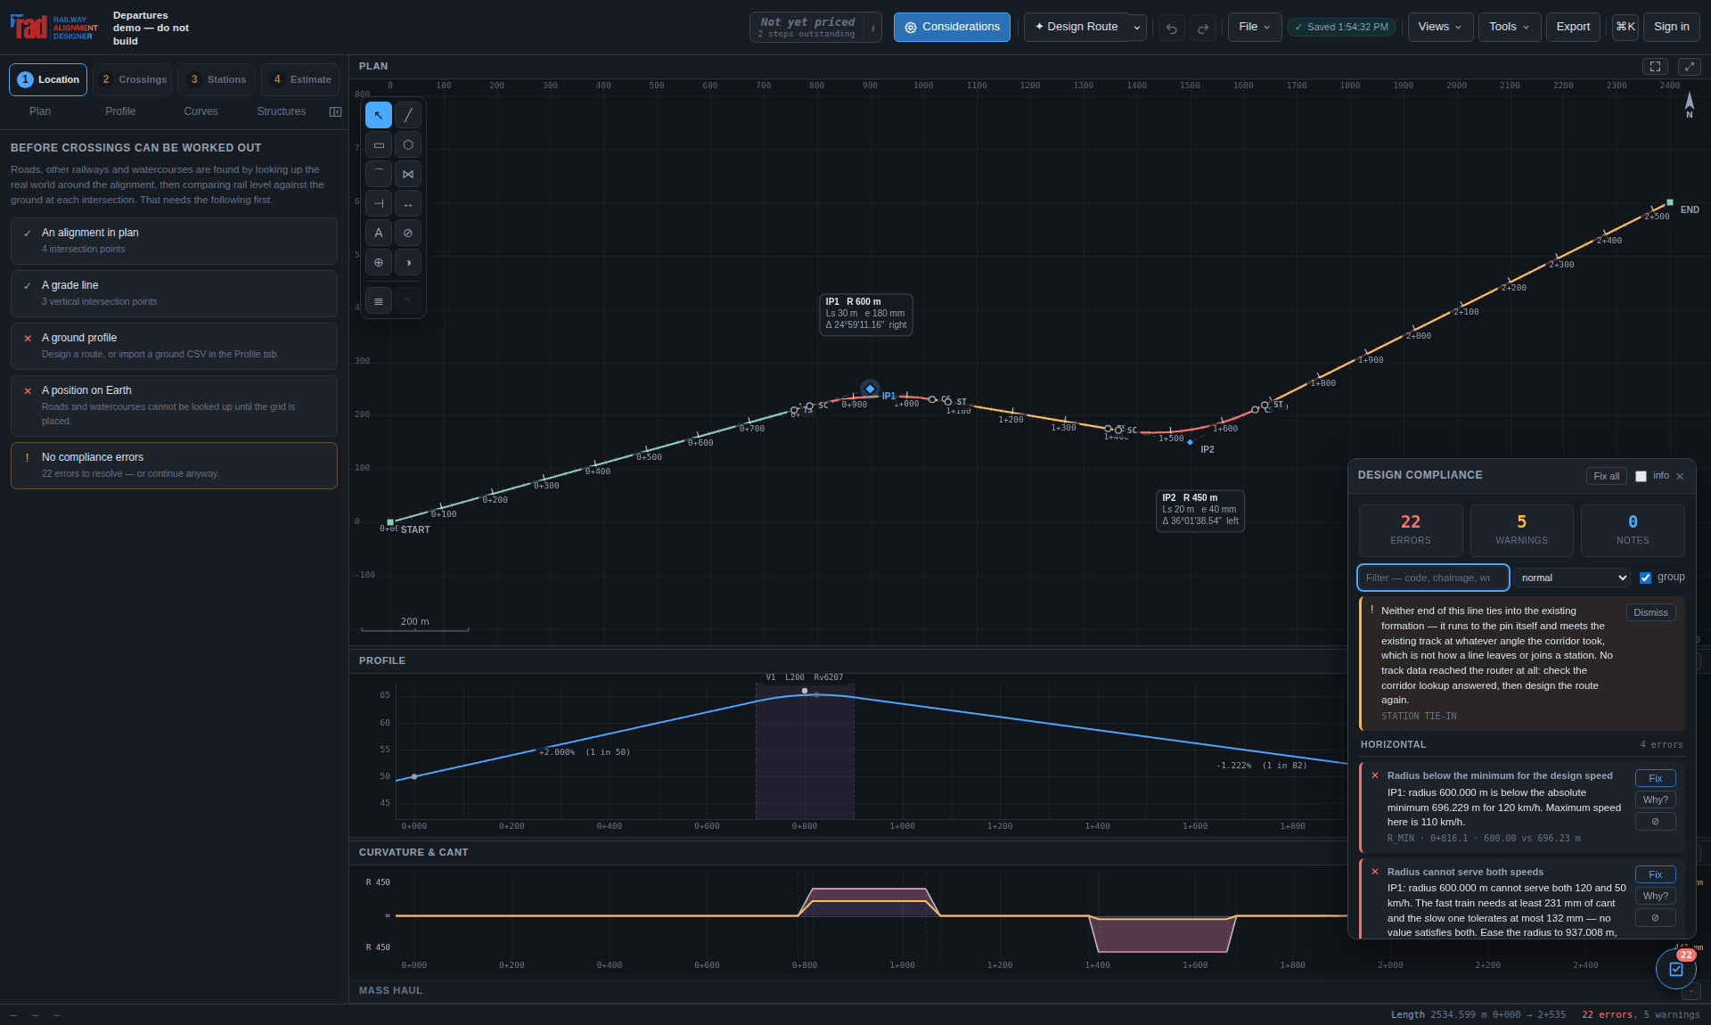Click the redo arrow icon

[1203, 28]
